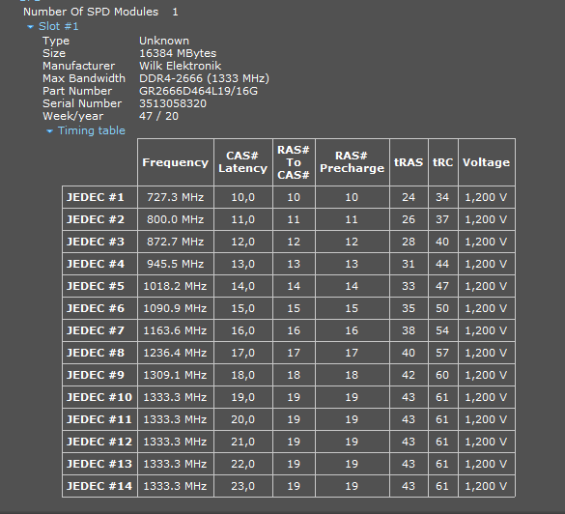Select the RAS# To CAS# column header

(x=294, y=162)
